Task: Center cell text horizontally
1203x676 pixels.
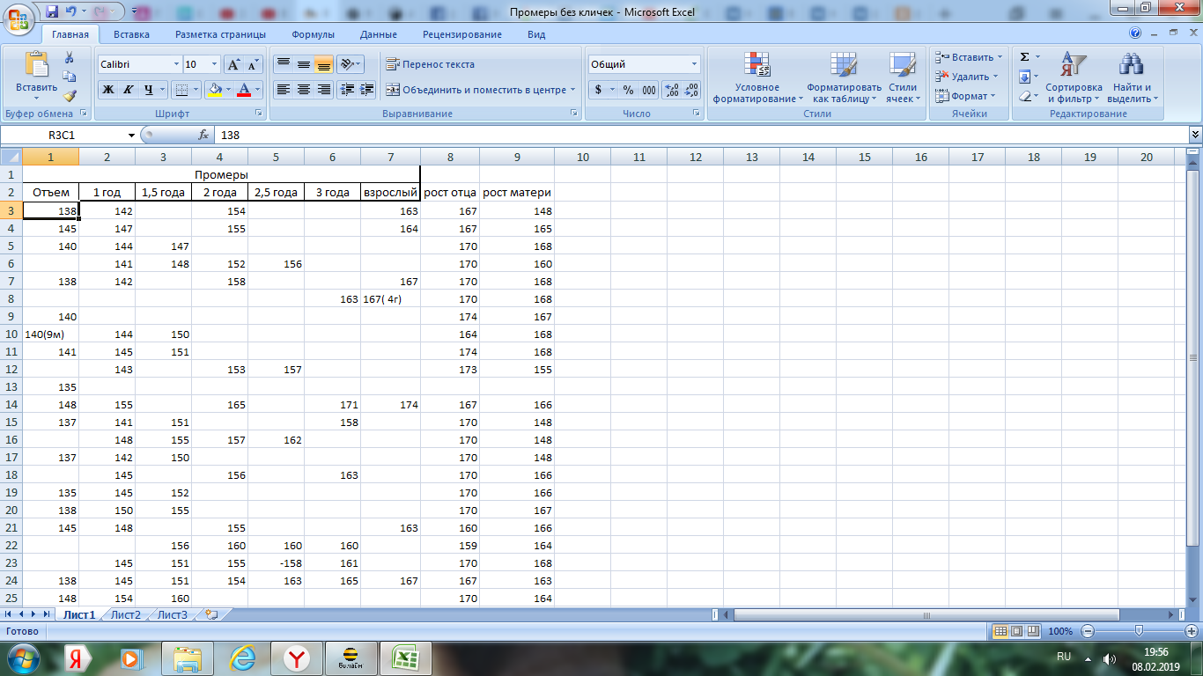Action: [x=303, y=90]
